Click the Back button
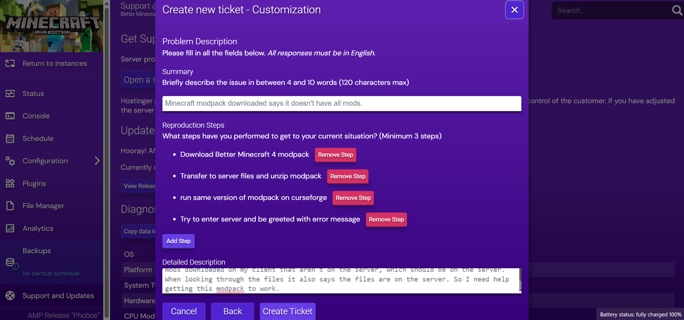Image resolution: width=684 pixels, height=320 pixels. [232, 311]
